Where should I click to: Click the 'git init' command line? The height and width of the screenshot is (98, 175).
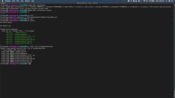[x=17, y=16]
